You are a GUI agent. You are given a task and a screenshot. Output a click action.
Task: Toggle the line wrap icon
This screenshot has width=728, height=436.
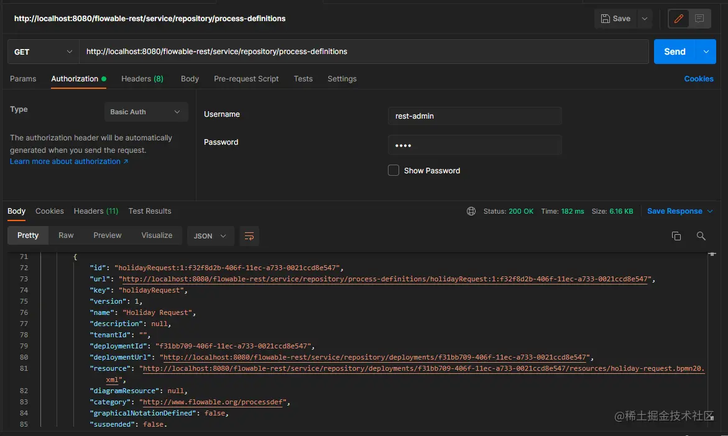point(249,235)
